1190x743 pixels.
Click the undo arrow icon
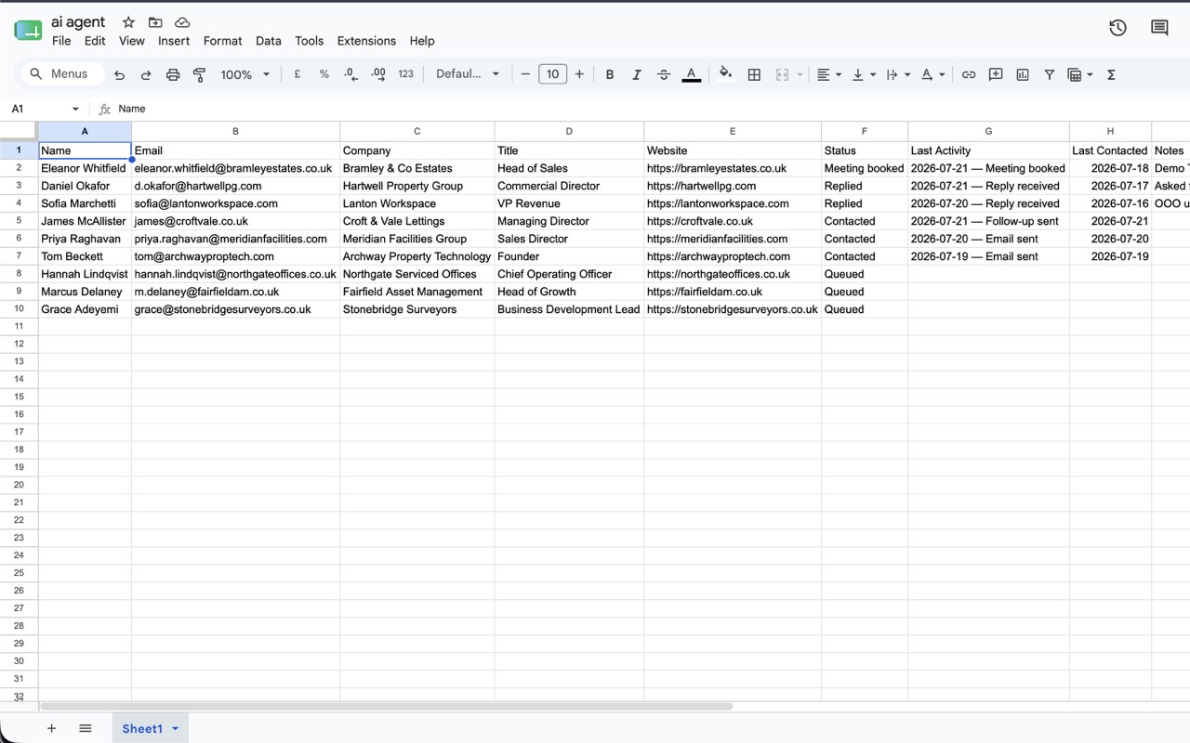coord(119,74)
